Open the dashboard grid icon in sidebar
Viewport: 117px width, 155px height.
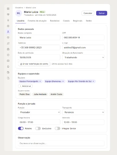point(8,9)
